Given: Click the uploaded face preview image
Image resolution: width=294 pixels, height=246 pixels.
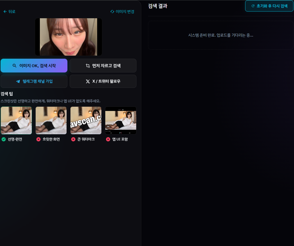Looking at the screenshot, I should click(x=69, y=37).
